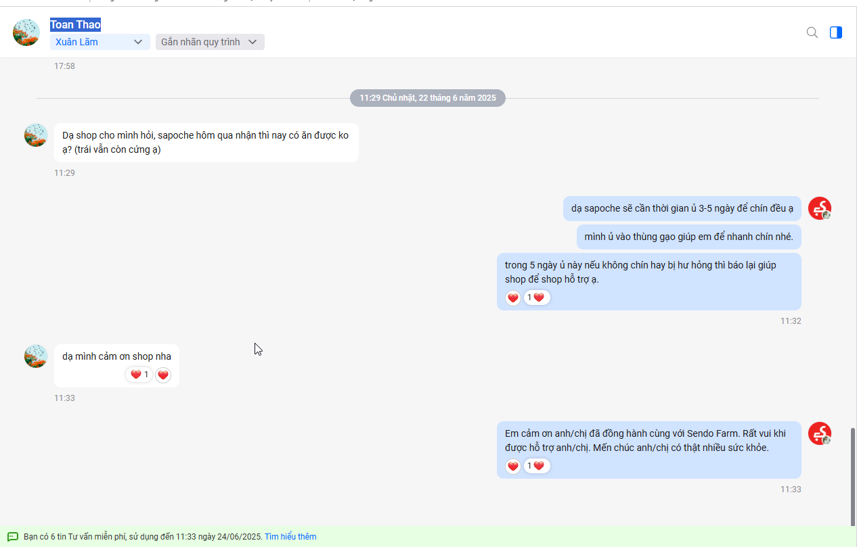Click customer avatar beside 'dạ mình cảm ơn shop nha'
This screenshot has width=857, height=547.
pyautogui.click(x=36, y=356)
